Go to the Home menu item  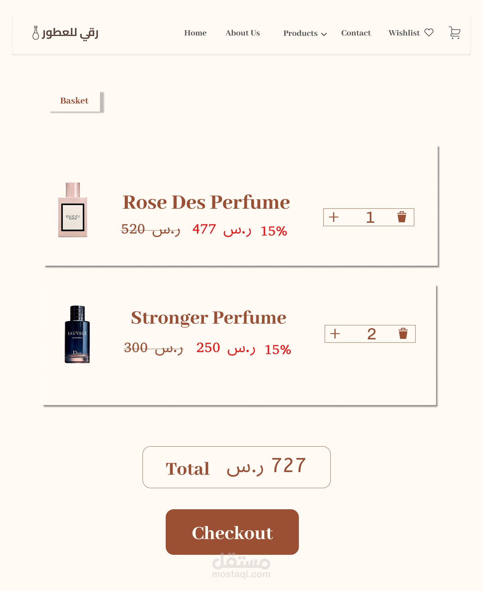coord(195,33)
